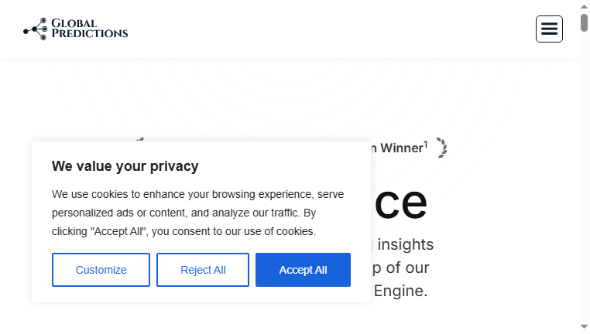Click the right laurel icon beside Winner
590x334 pixels.
[442, 148]
